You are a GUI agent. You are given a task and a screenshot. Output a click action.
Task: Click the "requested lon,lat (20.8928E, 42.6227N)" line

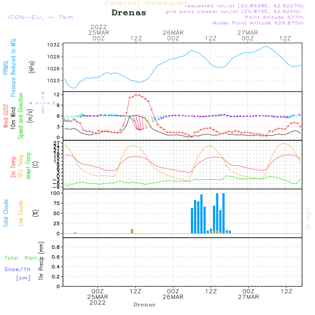244,6
